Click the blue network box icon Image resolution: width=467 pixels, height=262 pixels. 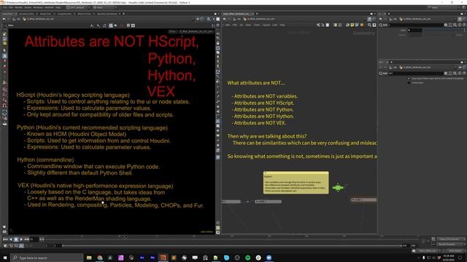click(x=357, y=25)
